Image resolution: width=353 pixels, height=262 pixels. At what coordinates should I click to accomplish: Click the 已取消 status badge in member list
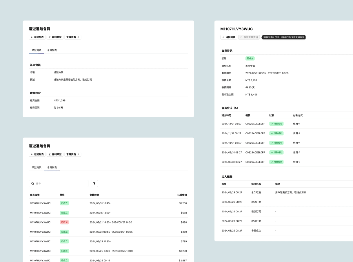pos(64,222)
